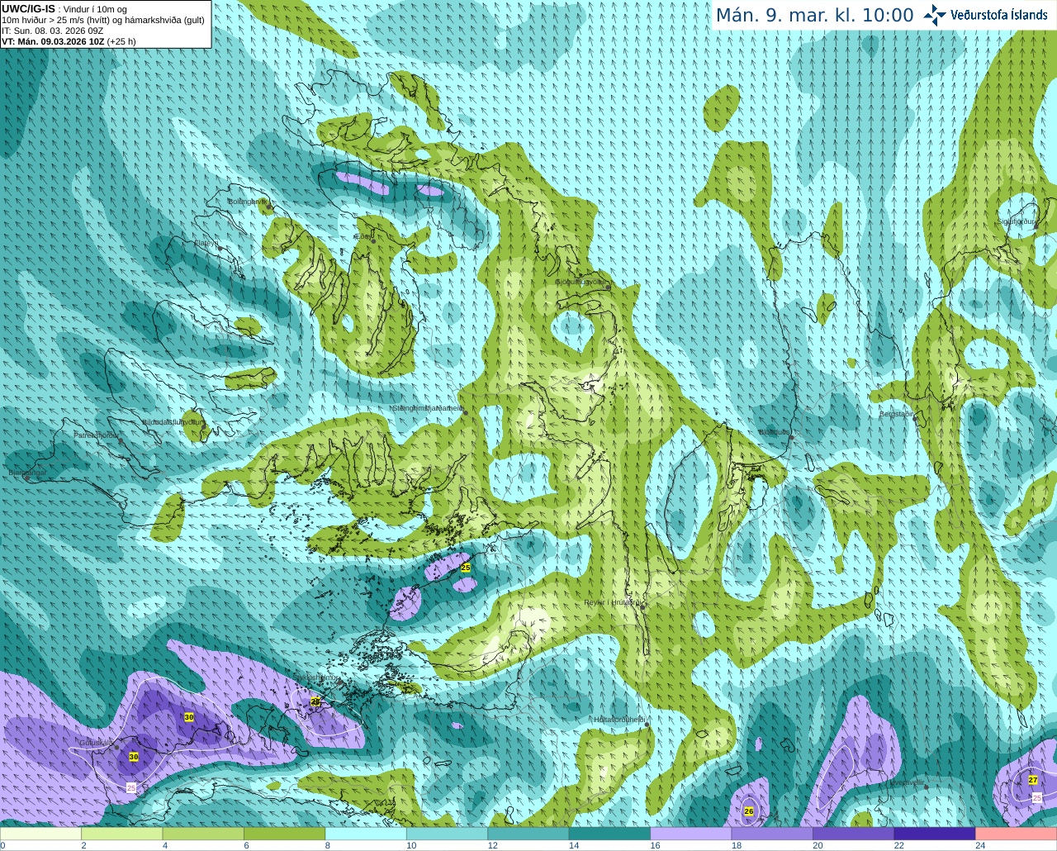1057x851 pixels.
Task: Click the 18–20 medium purple legend swatch
Action: pos(772,834)
